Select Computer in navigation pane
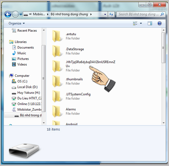The height and width of the screenshot is (166, 169). (22, 76)
